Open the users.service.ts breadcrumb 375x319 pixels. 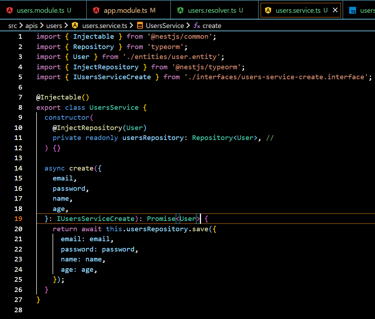click(x=104, y=26)
